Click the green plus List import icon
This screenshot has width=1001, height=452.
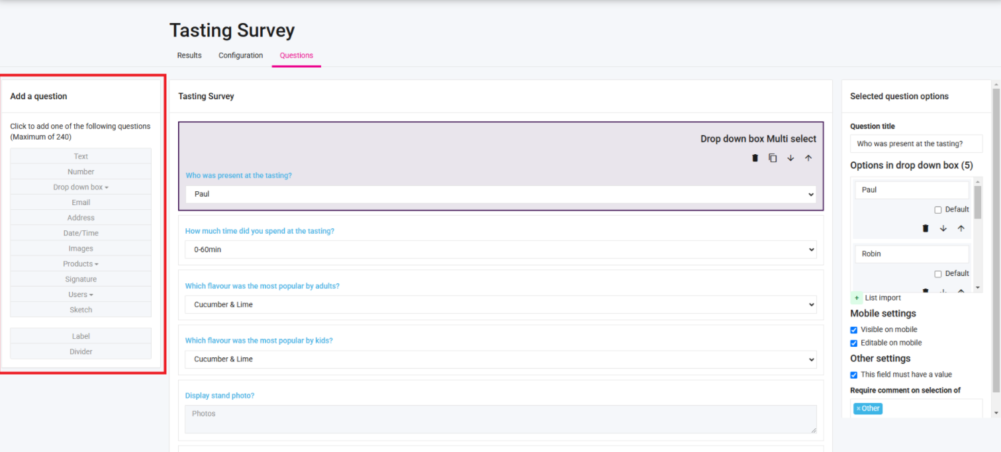[x=856, y=298]
